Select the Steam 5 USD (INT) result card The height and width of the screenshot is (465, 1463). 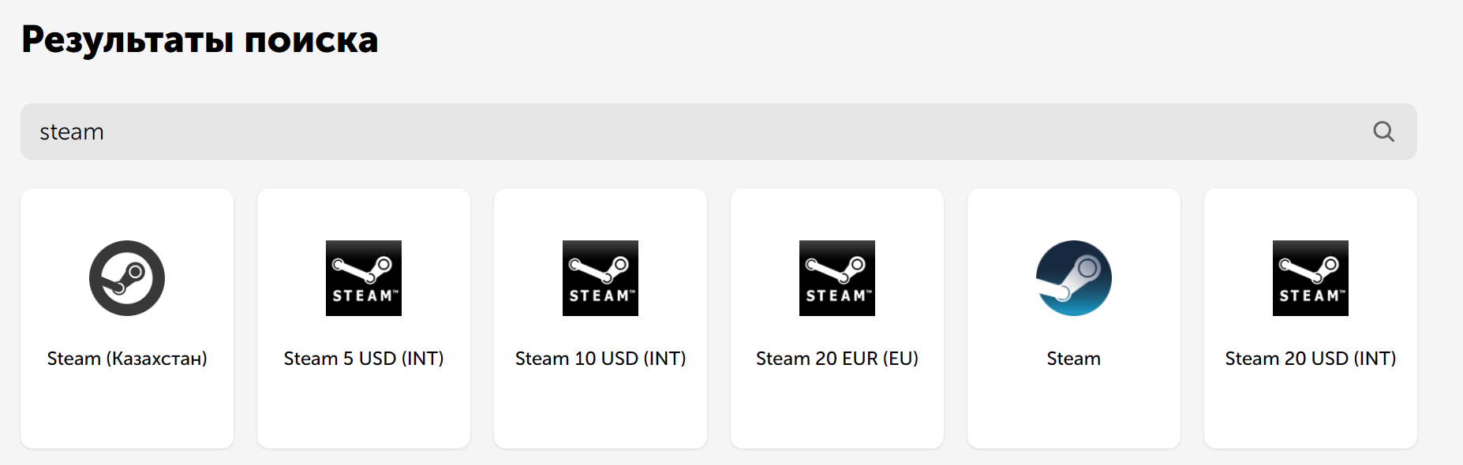point(364,410)
